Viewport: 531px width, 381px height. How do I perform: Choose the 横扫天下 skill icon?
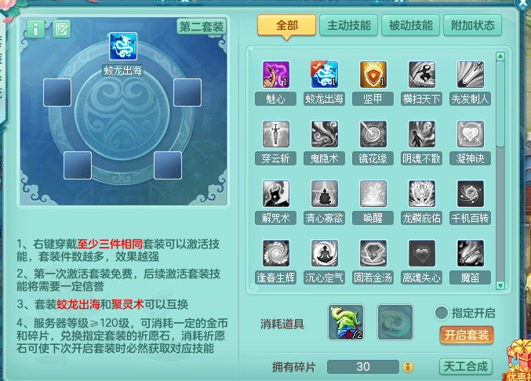click(422, 74)
